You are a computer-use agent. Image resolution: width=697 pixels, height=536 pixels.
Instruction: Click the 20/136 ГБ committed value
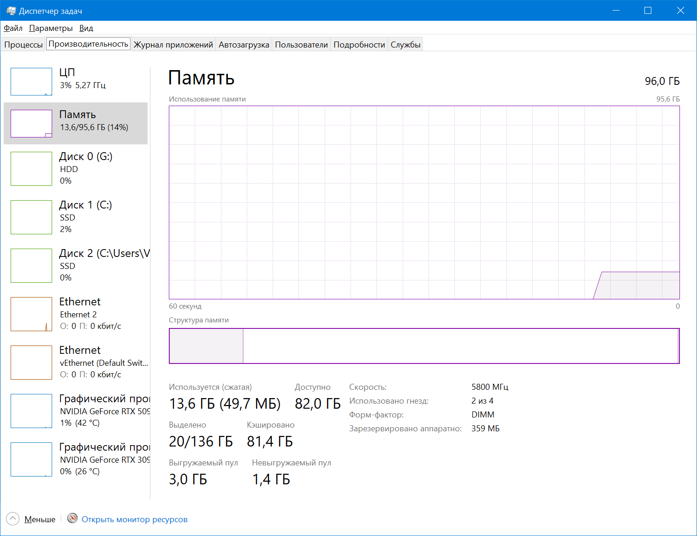(201, 441)
